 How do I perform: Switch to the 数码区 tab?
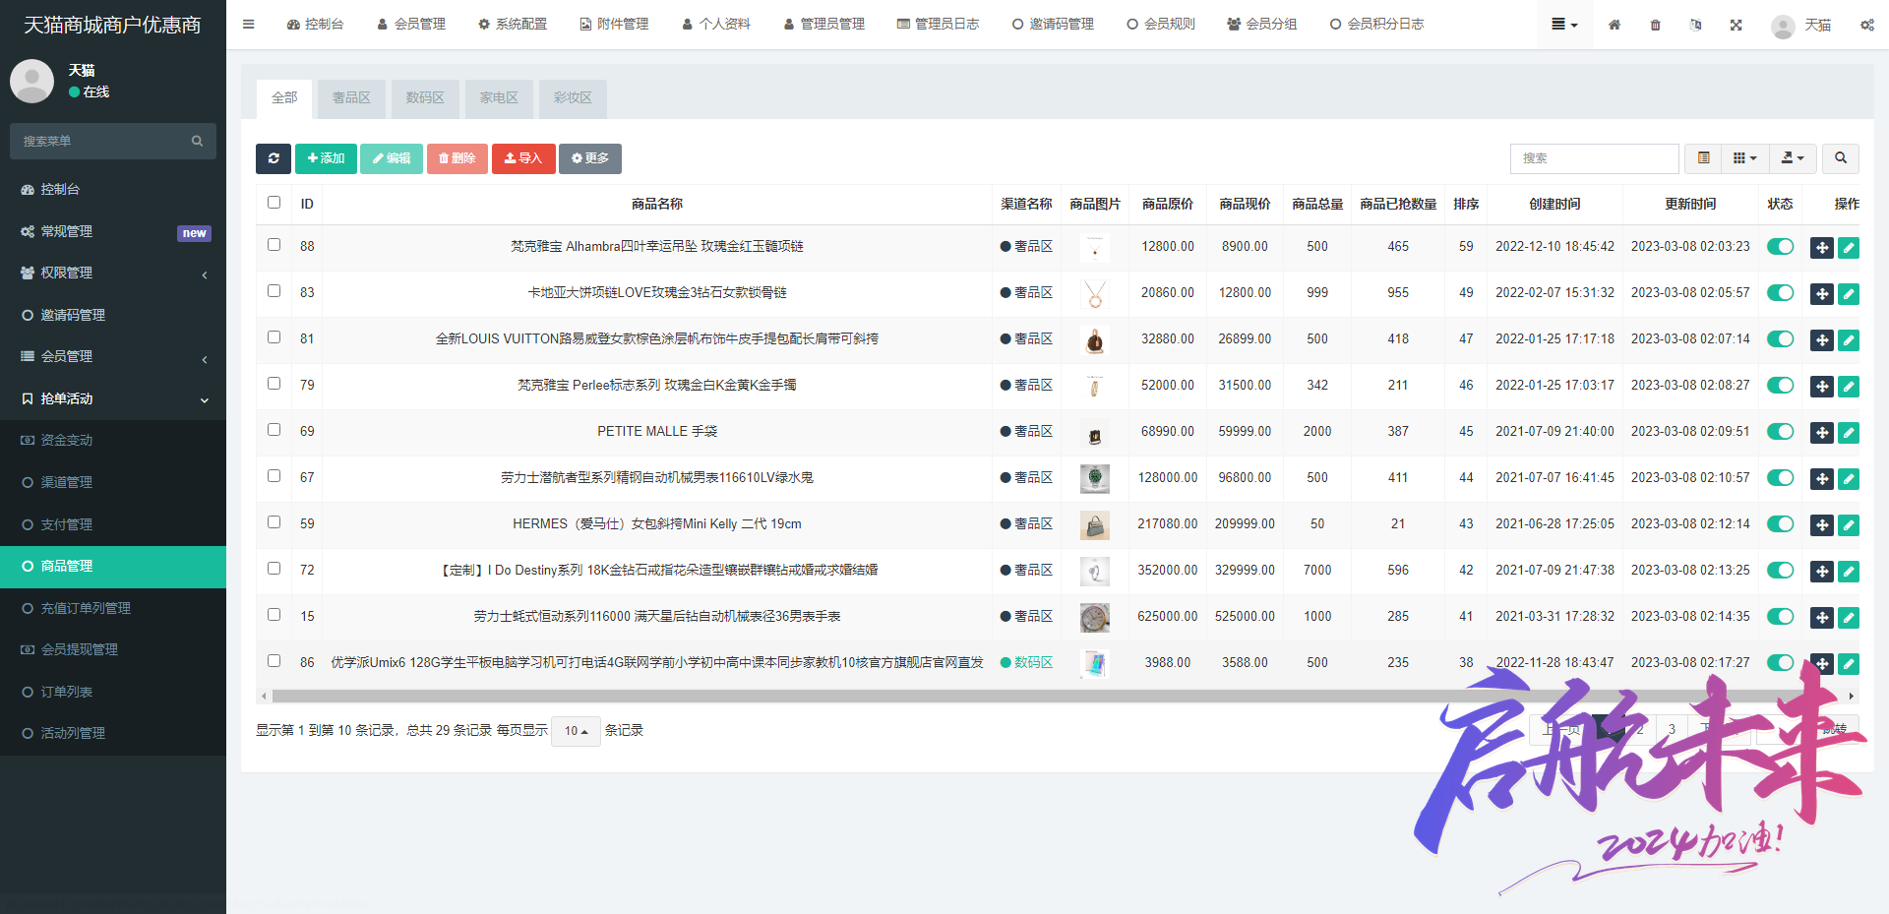[x=425, y=98]
